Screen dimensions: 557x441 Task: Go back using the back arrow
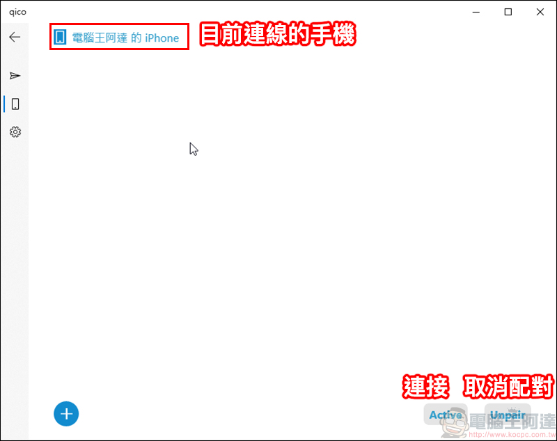pyautogui.click(x=15, y=37)
